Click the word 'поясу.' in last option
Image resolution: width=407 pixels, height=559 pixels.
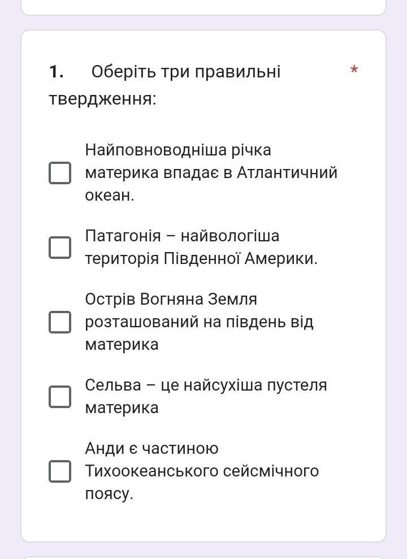click(109, 494)
